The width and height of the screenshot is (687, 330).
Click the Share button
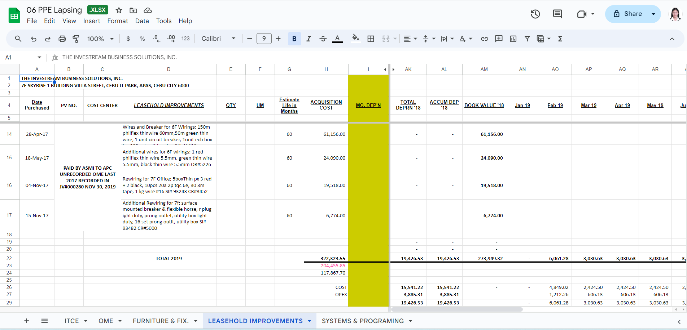[x=626, y=14]
